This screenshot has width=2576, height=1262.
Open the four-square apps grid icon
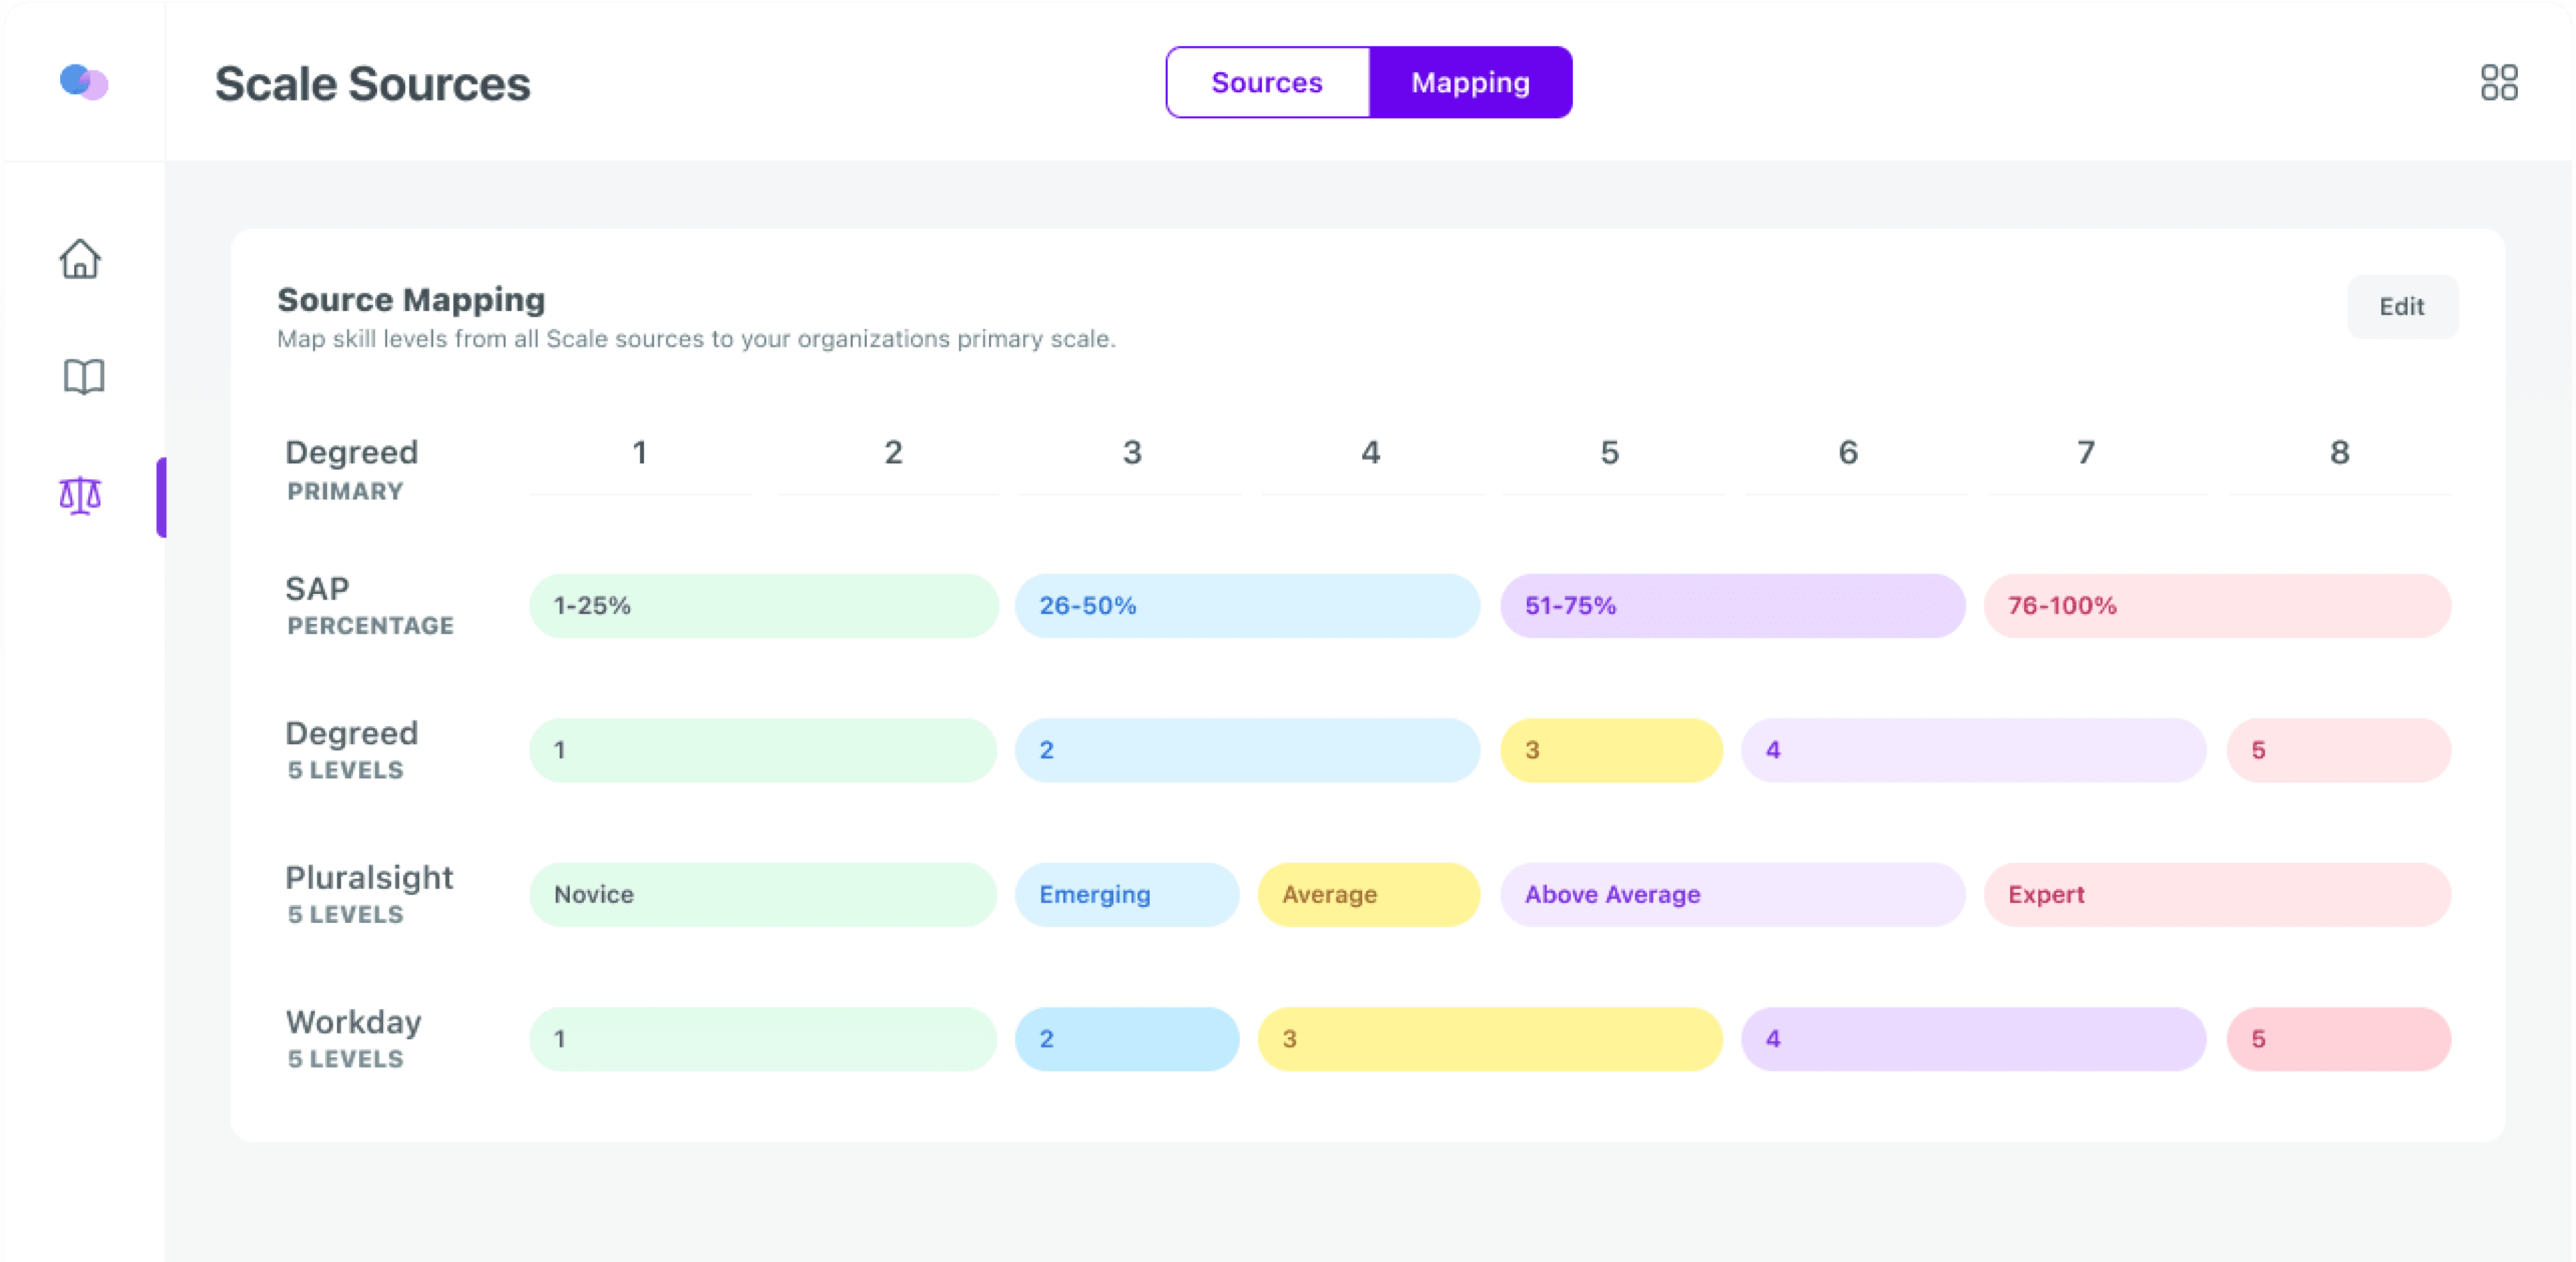(2499, 82)
